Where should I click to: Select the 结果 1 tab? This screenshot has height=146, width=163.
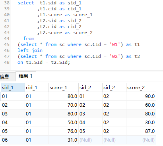pyautogui.click(x=26, y=76)
